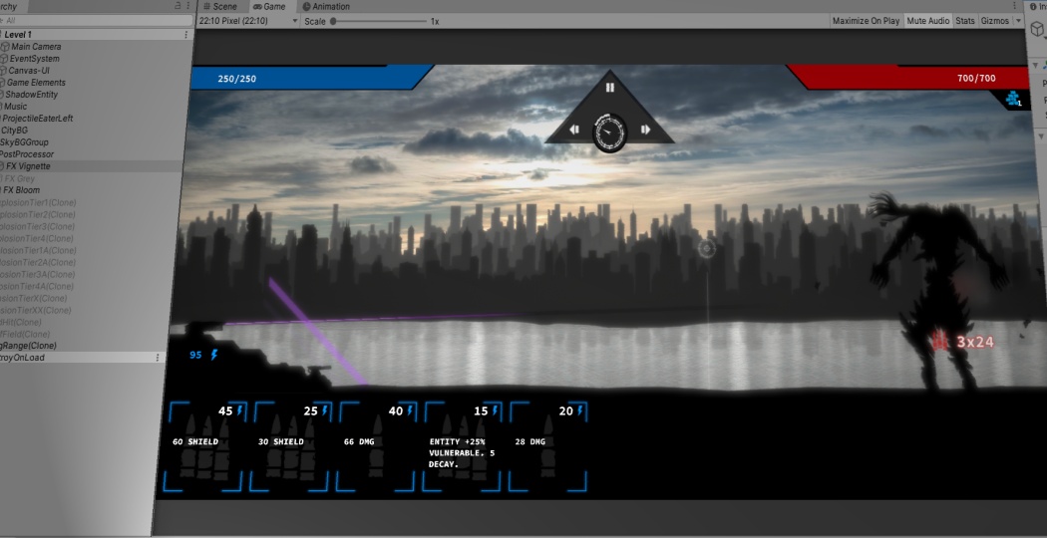Click the blue enemy counter icon under red bar

[1013, 98]
